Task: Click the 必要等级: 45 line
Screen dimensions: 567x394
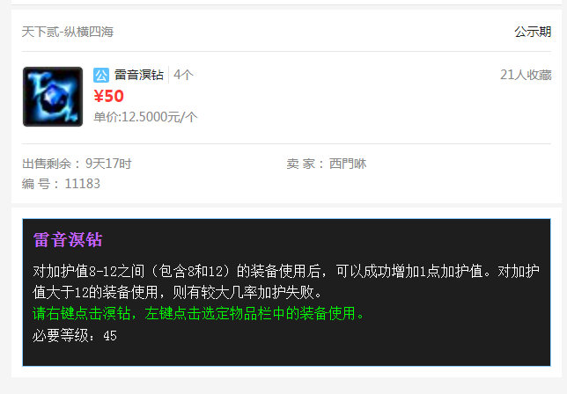Action: pos(75,335)
